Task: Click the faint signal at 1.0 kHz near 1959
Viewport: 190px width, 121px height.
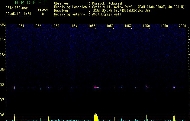Action: tap(167, 55)
